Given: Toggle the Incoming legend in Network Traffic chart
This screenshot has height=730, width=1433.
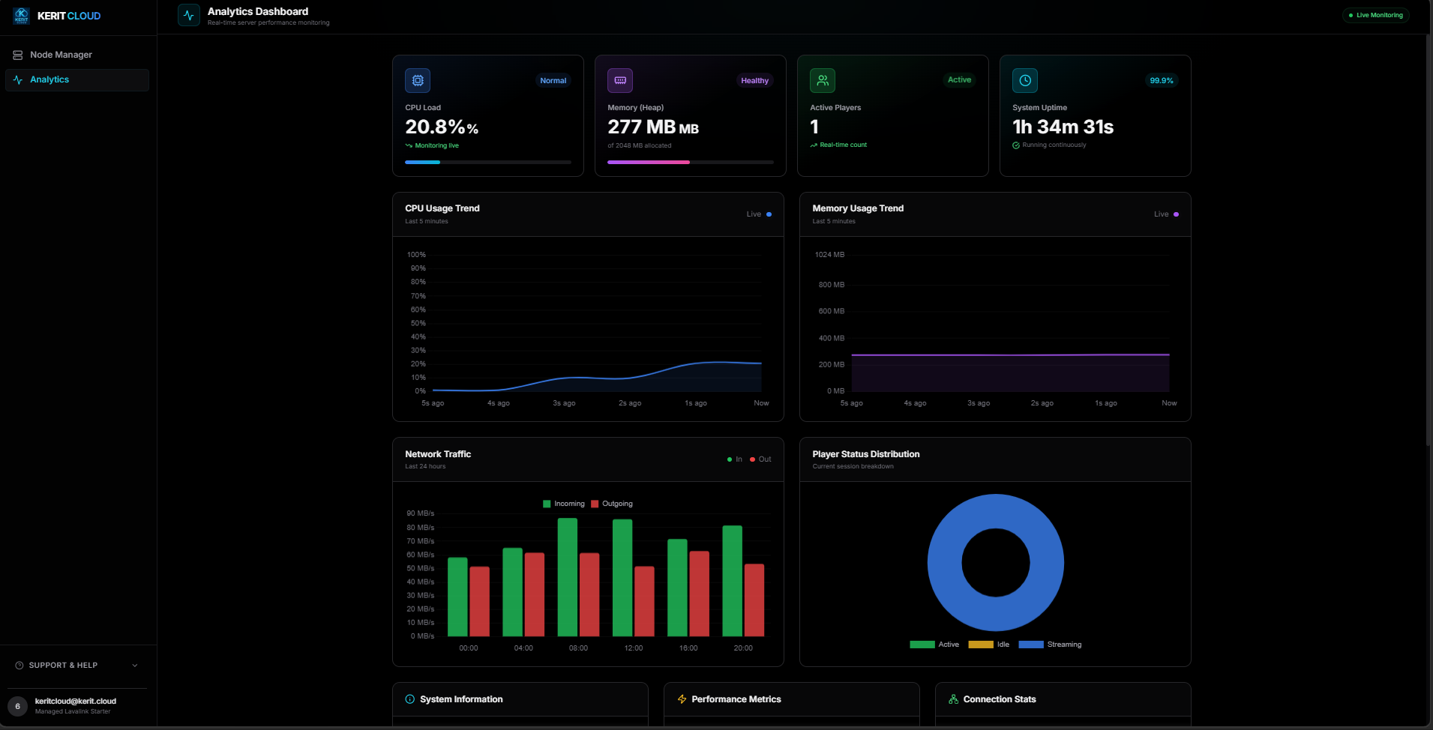Looking at the screenshot, I should point(563,503).
